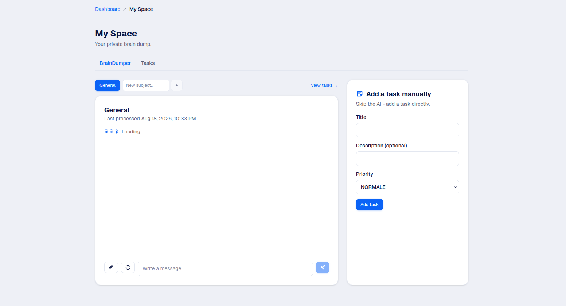566x306 pixels.
Task: Click the paperclip attach file icon
Action: click(111, 267)
